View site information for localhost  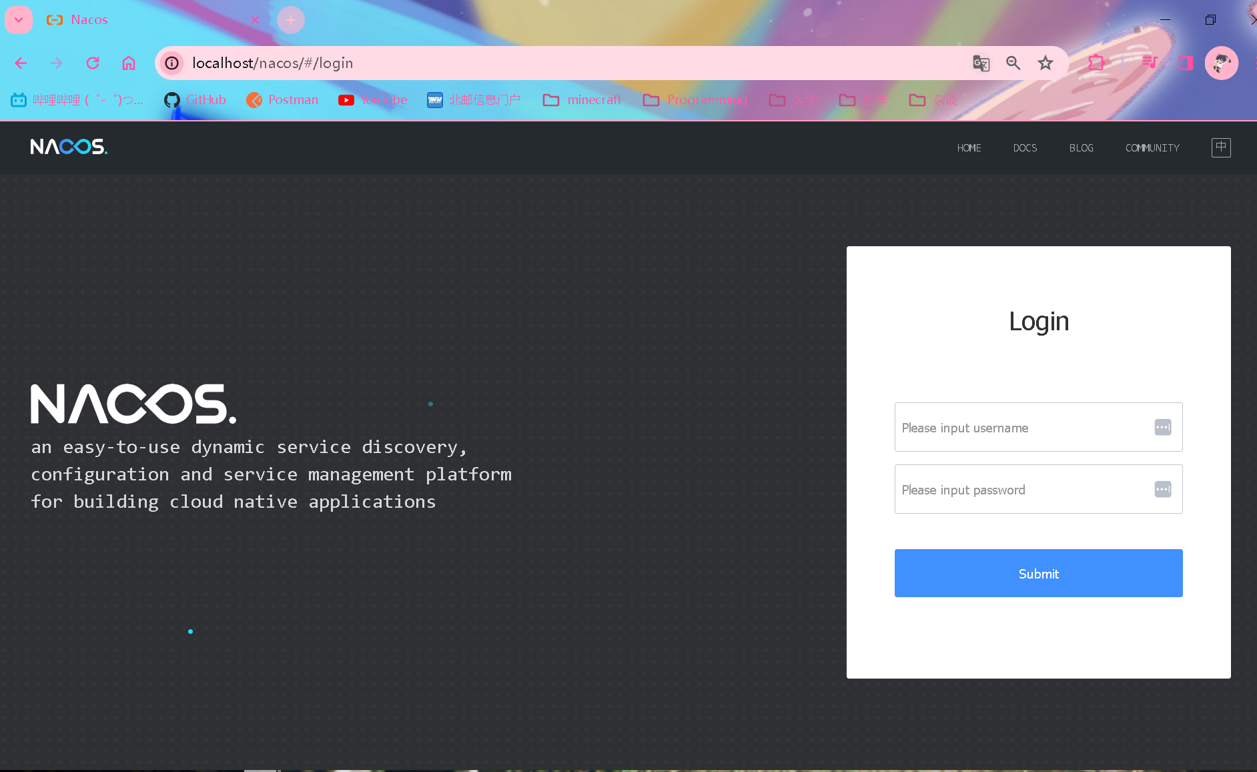(x=172, y=63)
